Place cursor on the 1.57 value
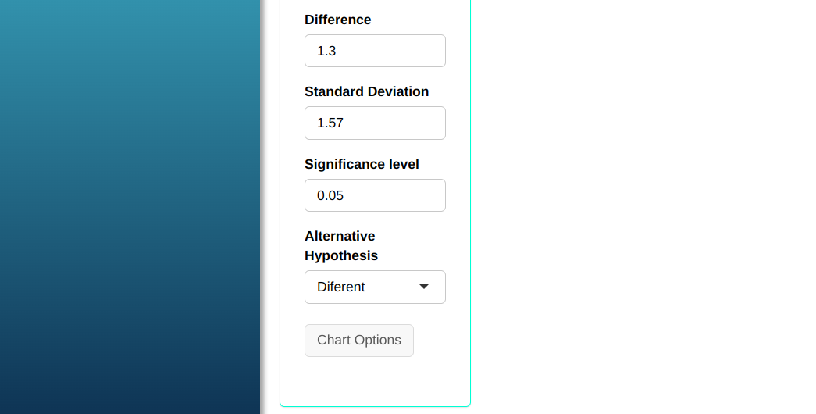 [330, 123]
